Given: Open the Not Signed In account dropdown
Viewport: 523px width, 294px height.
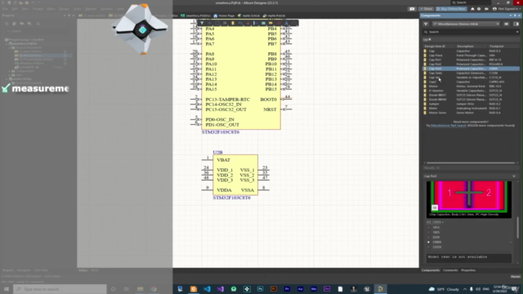Looking at the screenshot, I should [507, 9].
